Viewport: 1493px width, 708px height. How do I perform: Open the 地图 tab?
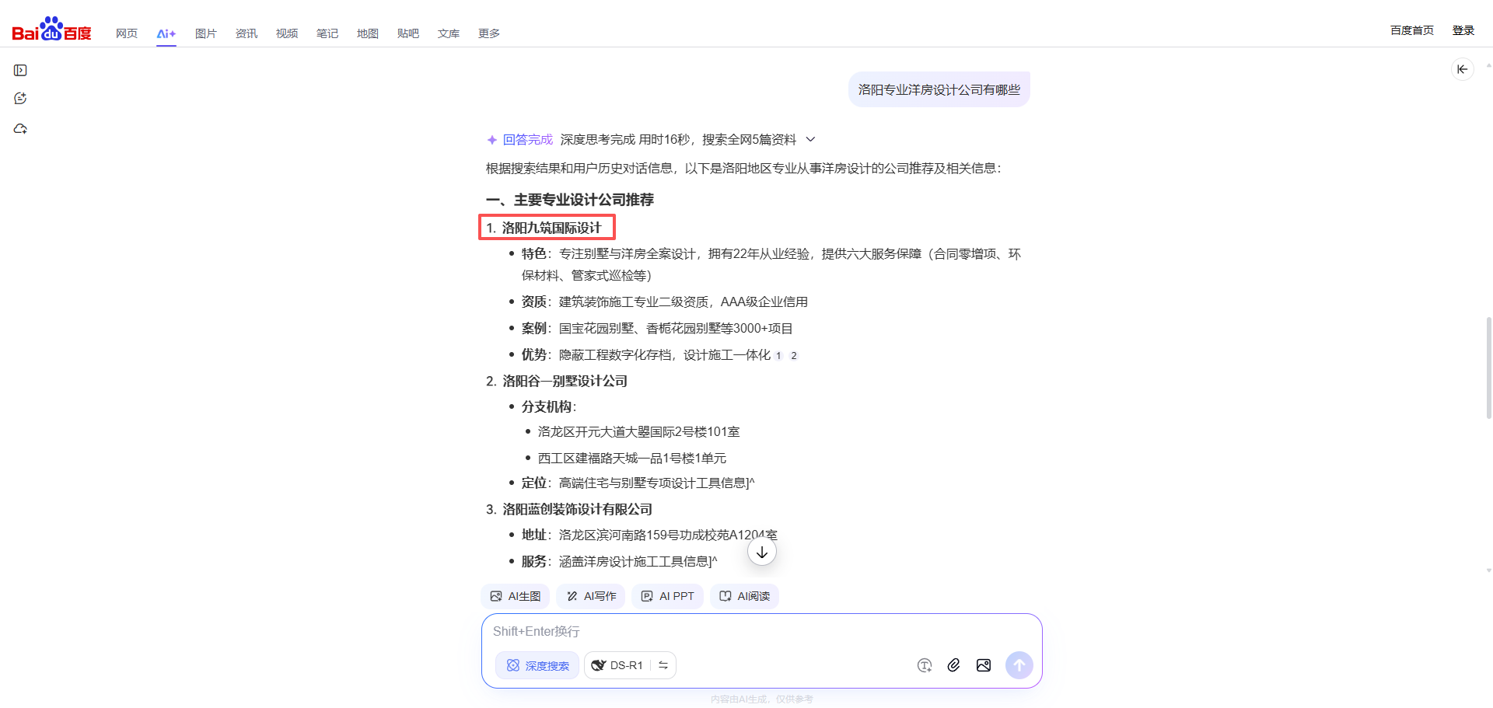367,33
